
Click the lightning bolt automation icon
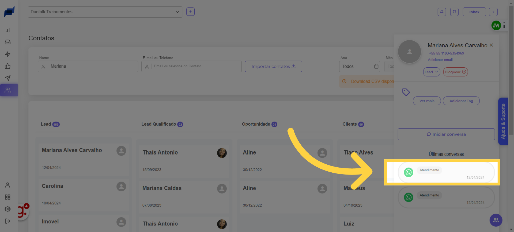8,54
